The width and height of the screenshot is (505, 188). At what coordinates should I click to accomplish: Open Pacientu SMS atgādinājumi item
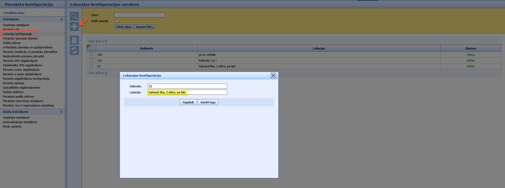click(20, 61)
